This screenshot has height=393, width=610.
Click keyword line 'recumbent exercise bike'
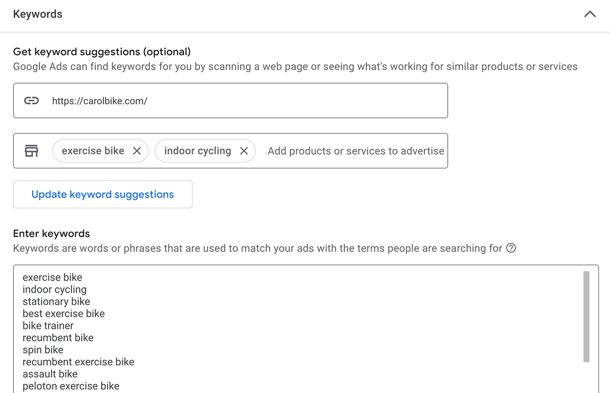pyautogui.click(x=79, y=362)
